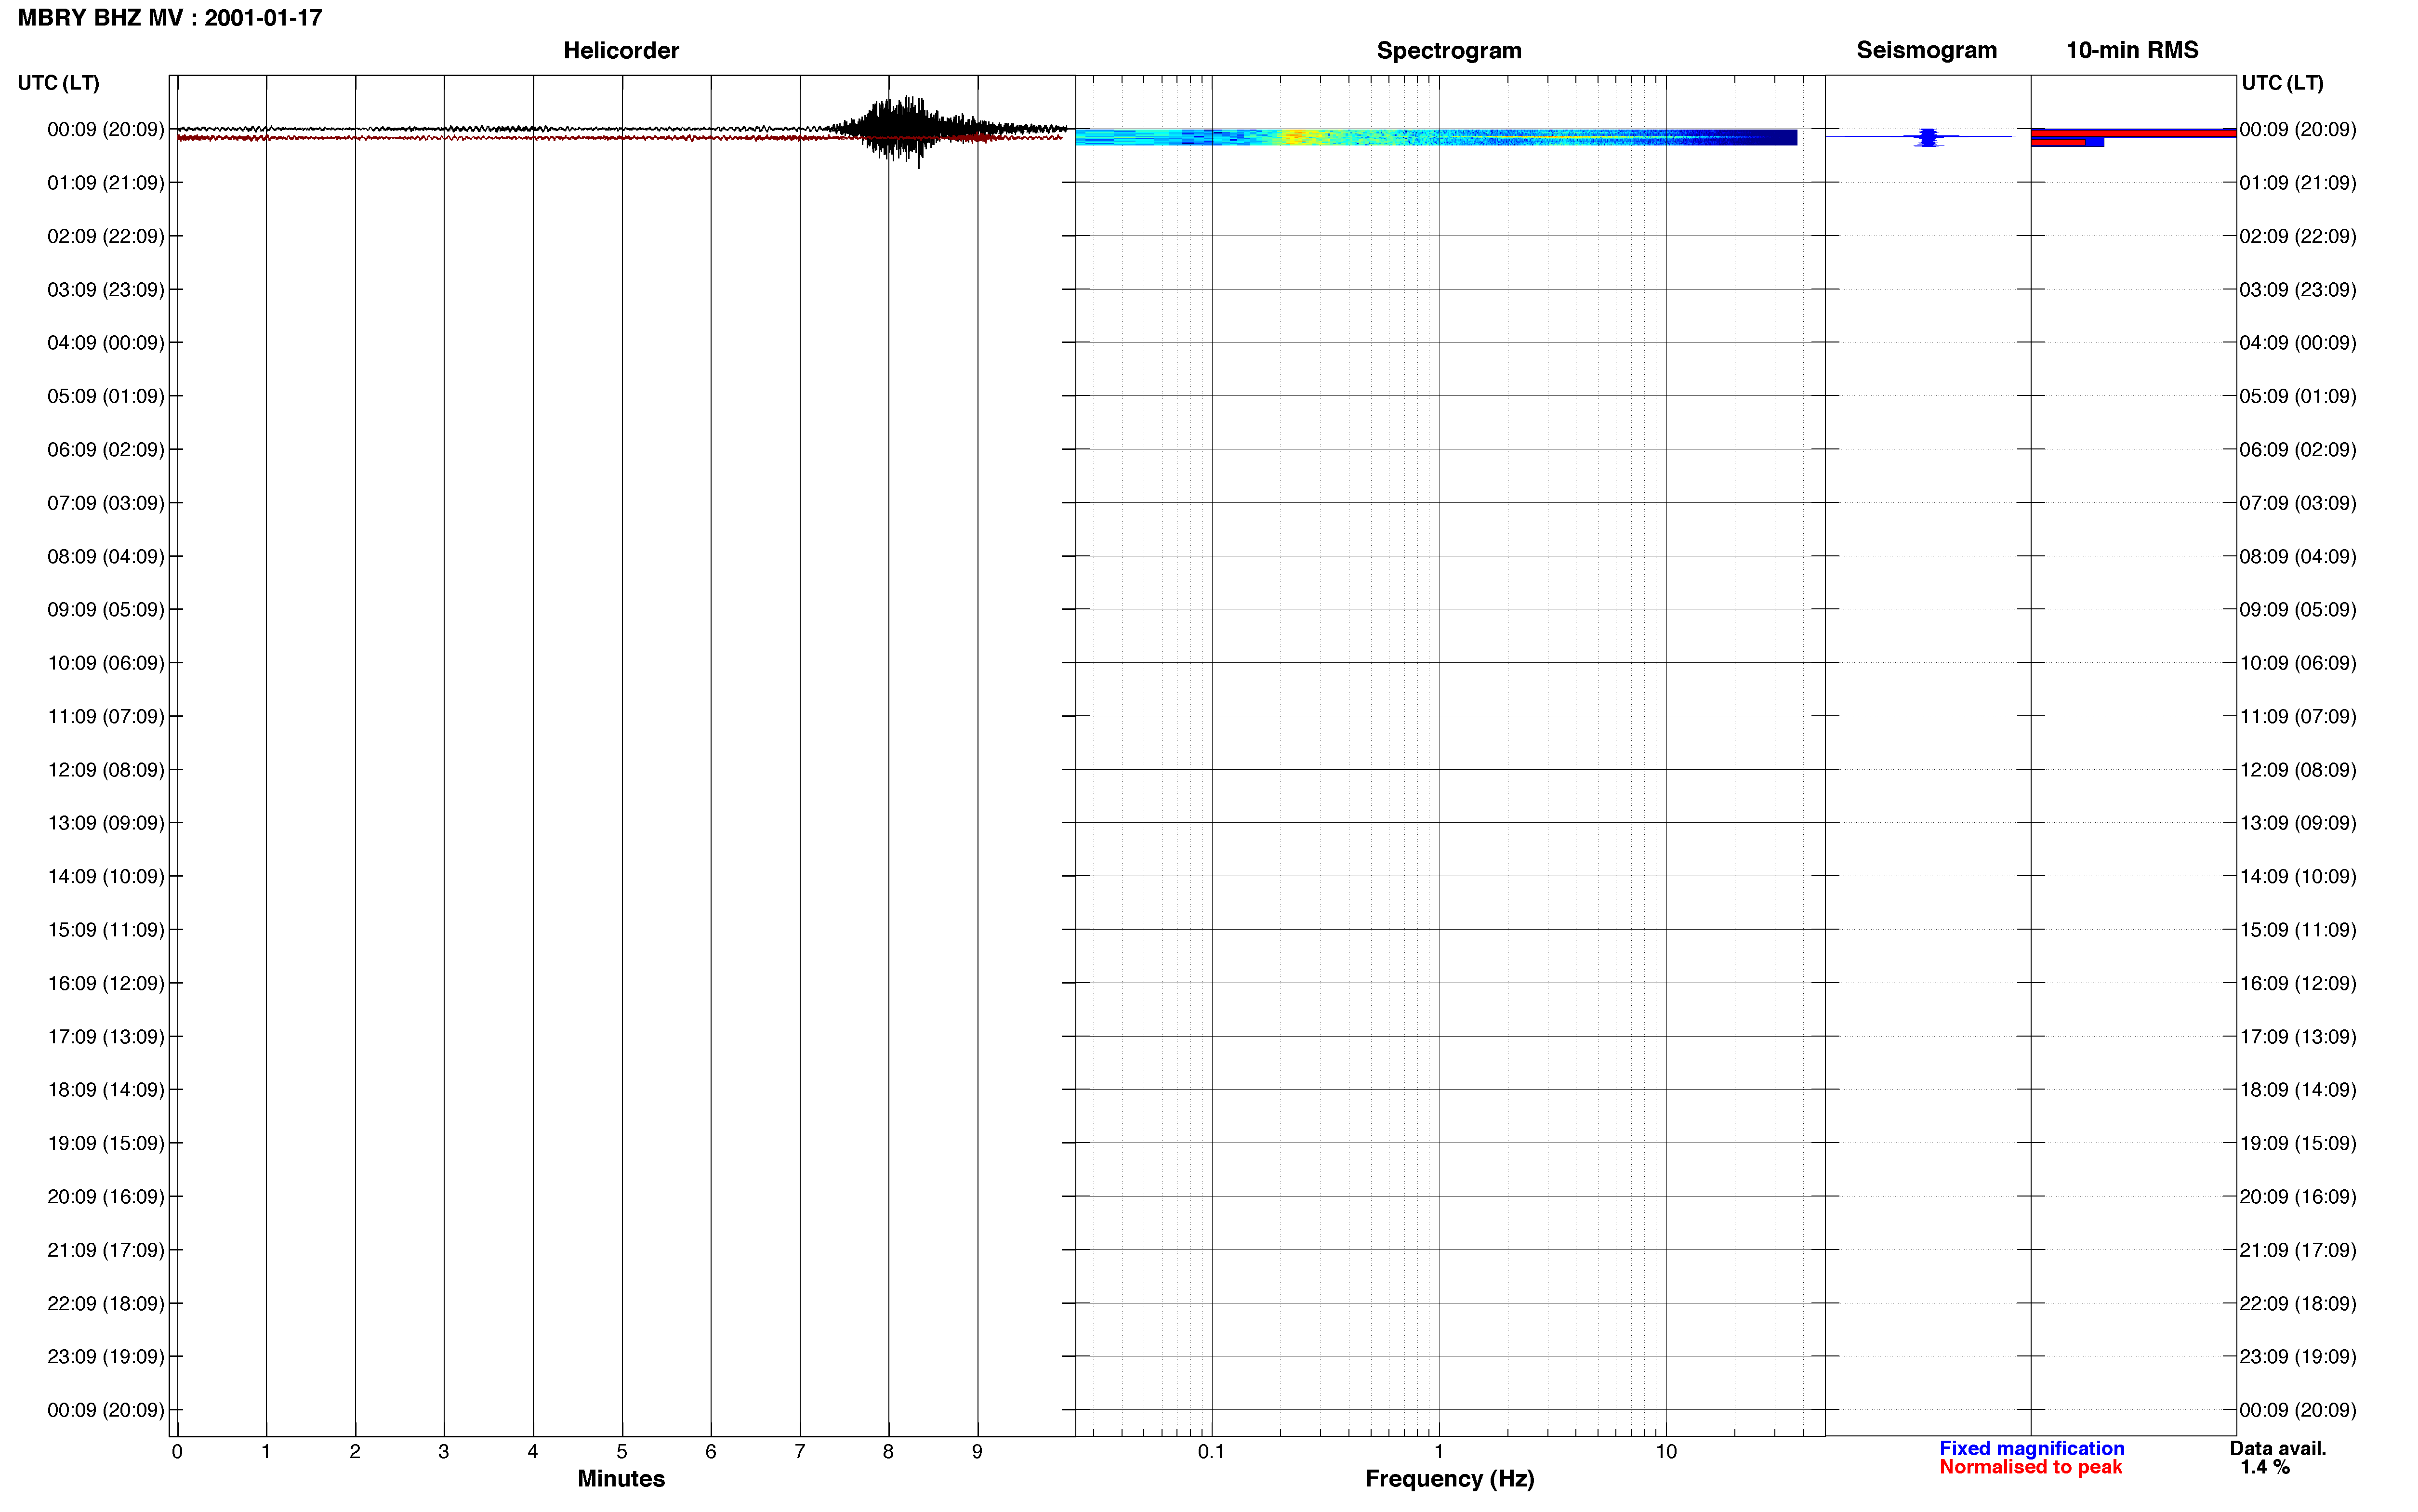Image resolution: width=2418 pixels, height=1512 pixels.
Task: Click the 03:09 (23:09) label on the left axis
Action: pyautogui.click(x=106, y=290)
